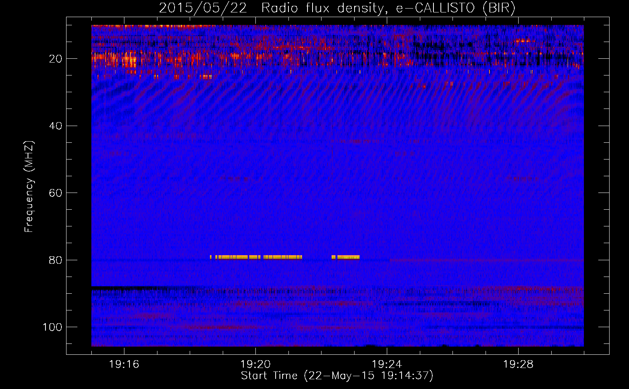Click the date '2015/05/22' in the title
The height and width of the screenshot is (389, 629).
tap(203, 8)
